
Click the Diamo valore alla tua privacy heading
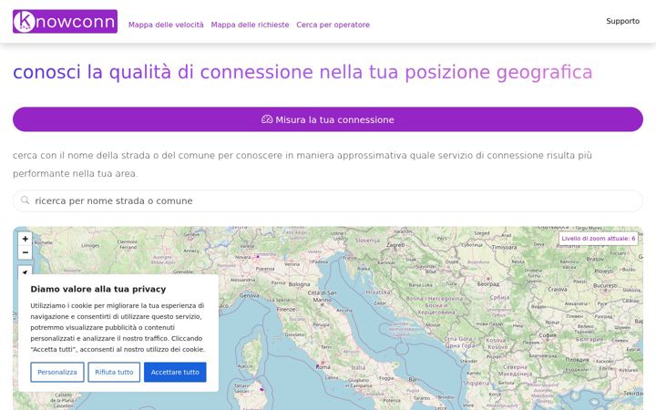98,289
